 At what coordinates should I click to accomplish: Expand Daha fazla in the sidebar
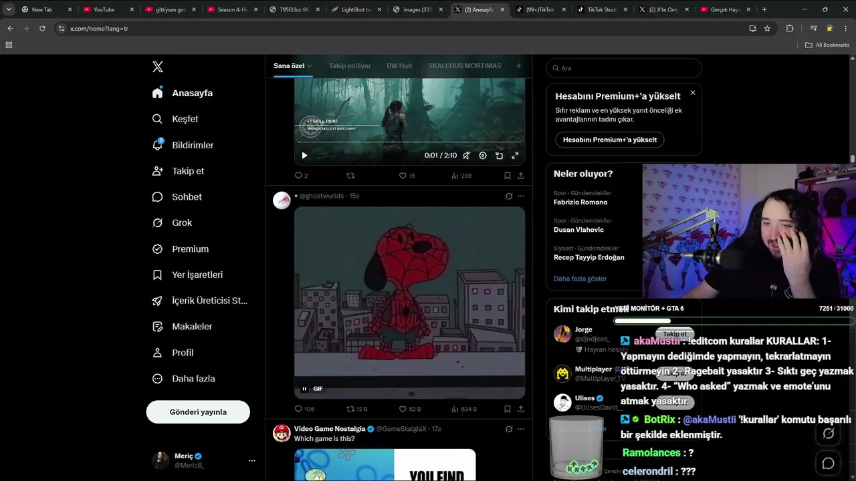[x=184, y=379]
